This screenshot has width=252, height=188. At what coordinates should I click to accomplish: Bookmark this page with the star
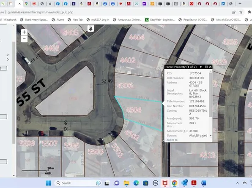pos(241,12)
